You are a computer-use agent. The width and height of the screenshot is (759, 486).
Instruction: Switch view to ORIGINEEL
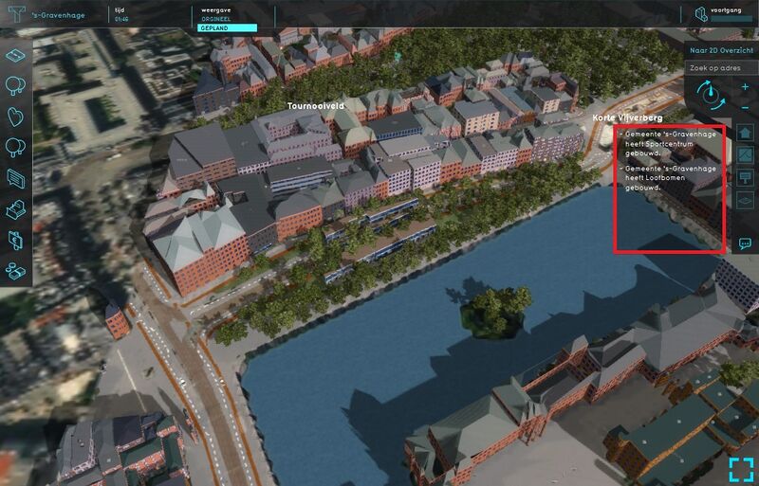click(214, 19)
